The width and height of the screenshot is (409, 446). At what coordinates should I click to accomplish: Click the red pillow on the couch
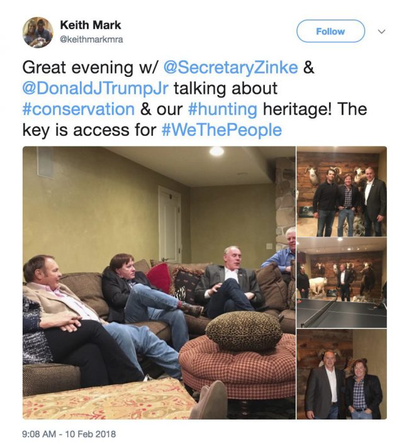[x=159, y=277]
